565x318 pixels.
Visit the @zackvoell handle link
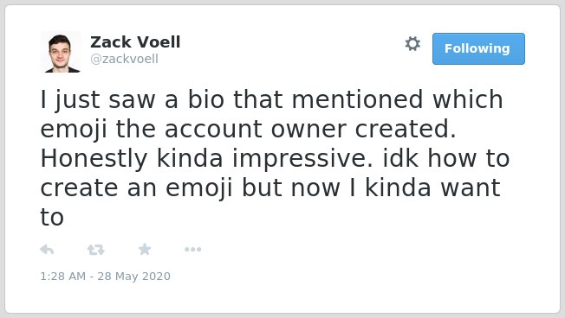(x=124, y=59)
